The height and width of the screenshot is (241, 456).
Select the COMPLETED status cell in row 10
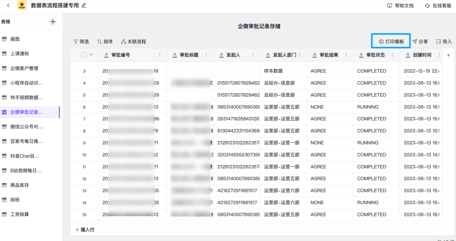point(376,155)
